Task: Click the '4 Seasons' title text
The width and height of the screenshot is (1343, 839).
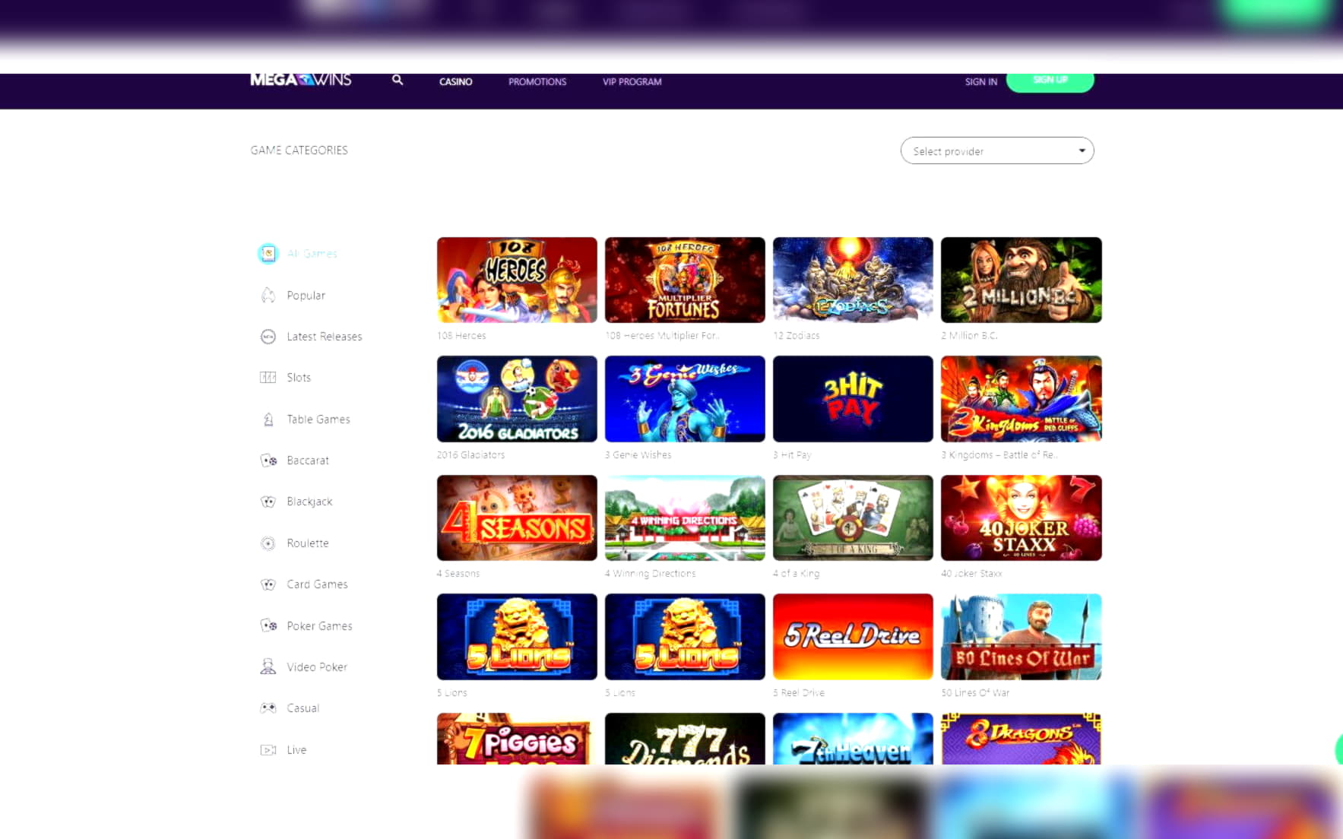Action: pyautogui.click(x=458, y=574)
